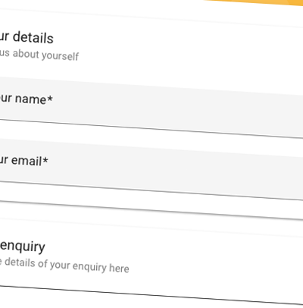The height and width of the screenshot is (308, 303).
Task: Select the 'Your email*' field label
Action: coord(23,160)
